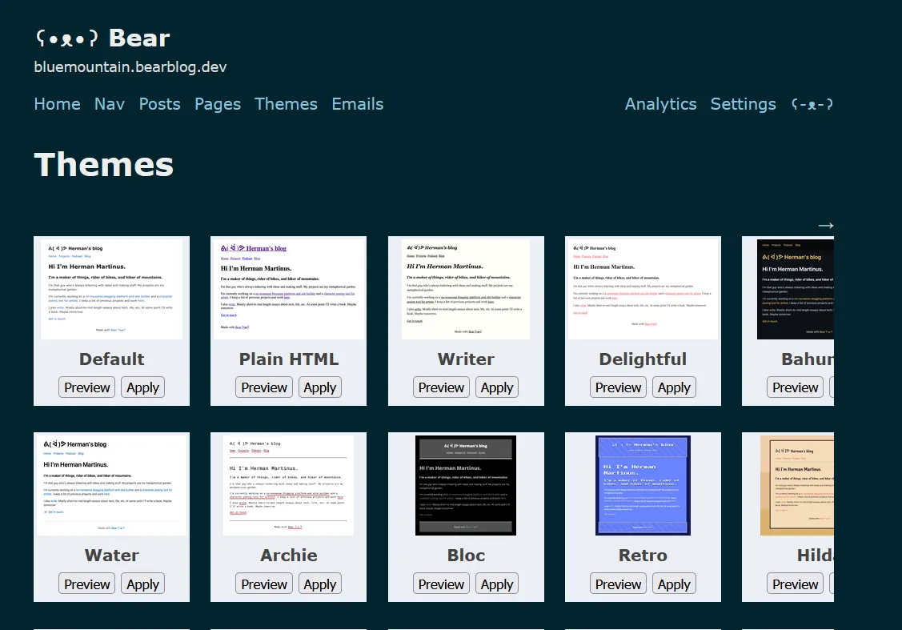Apply the Archie theme
This screenshot has width=902, height=630.
[x=320, y=584]
